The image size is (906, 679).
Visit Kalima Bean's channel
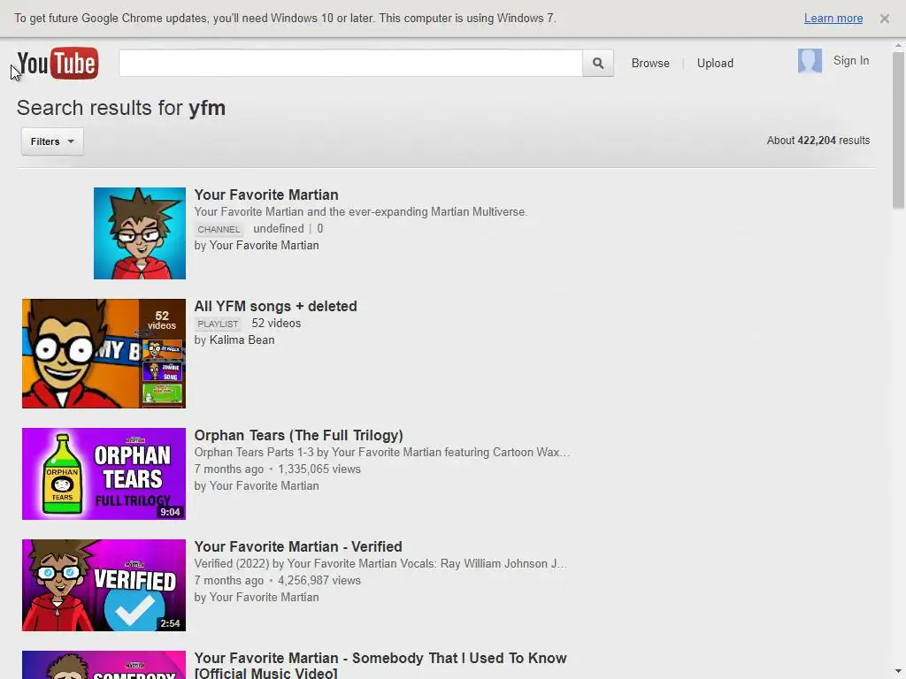[x=242, y=340]
